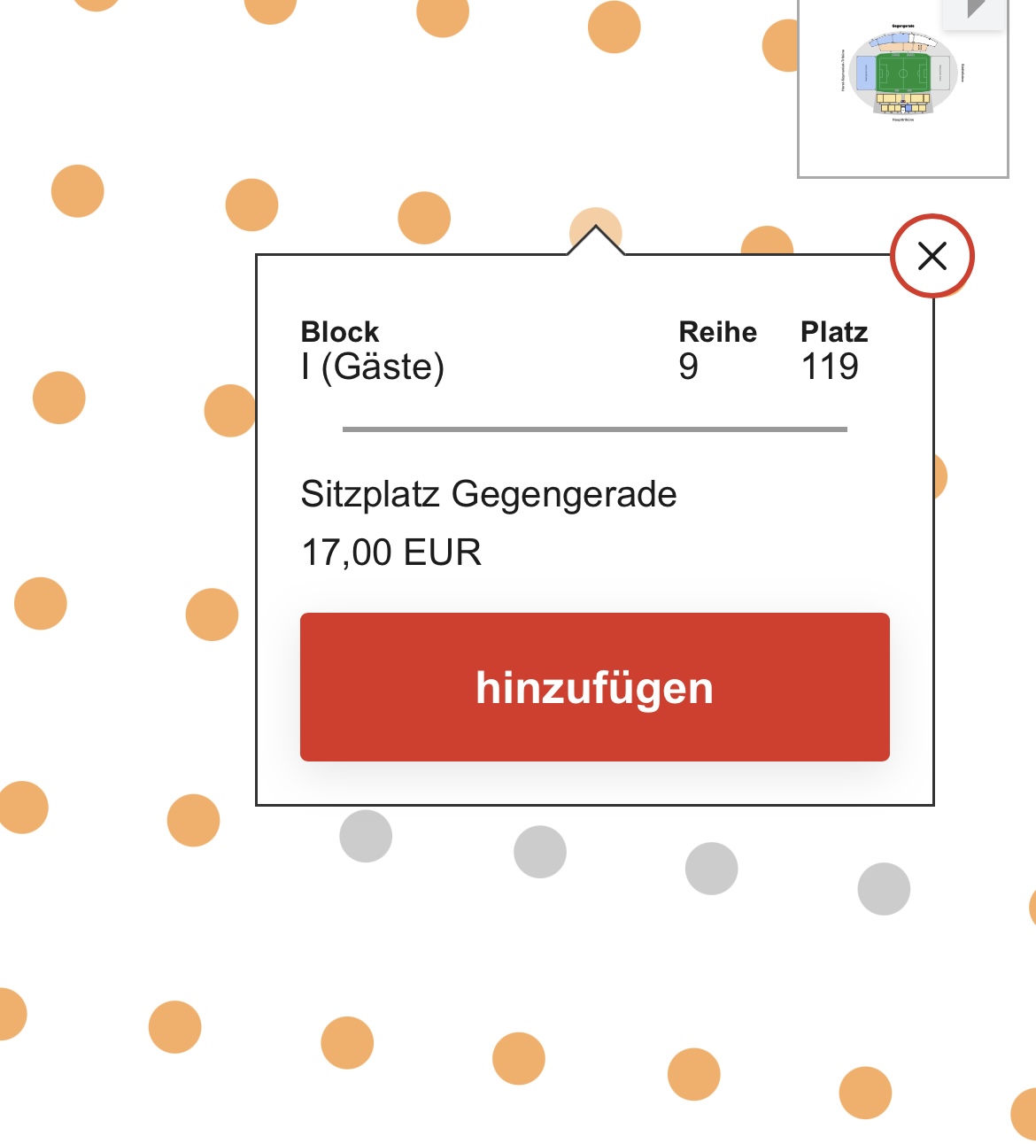1036x1144 pixels.
Task: Pick second gray seat from left
Action: [540, 852]
